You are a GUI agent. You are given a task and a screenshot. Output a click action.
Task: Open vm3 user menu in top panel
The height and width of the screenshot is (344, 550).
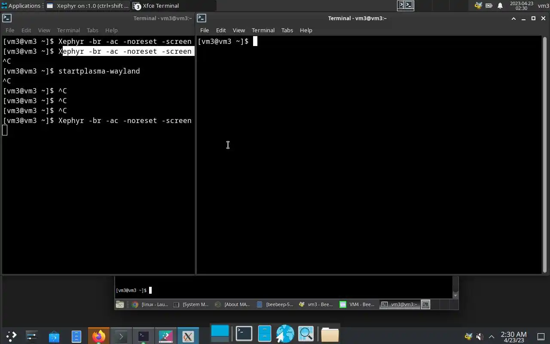(543, 6)
